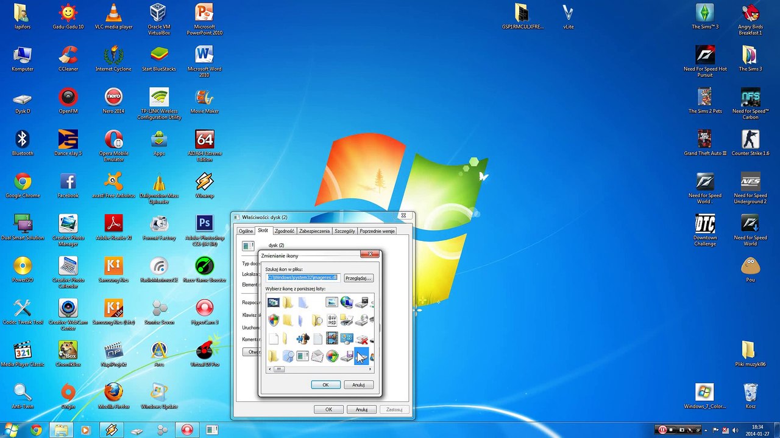
Task: Switch to the Szczegóły tab
Action: [x=345, y=231]
